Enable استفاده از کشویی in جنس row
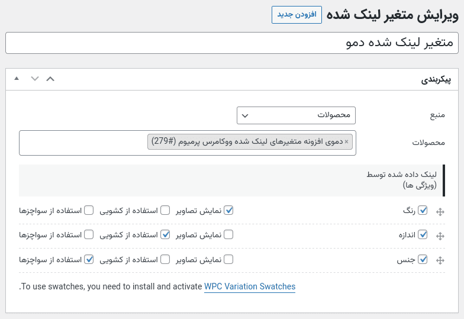Image resolution: width=464 pixels, height=319 pixels. pos(165,259)
